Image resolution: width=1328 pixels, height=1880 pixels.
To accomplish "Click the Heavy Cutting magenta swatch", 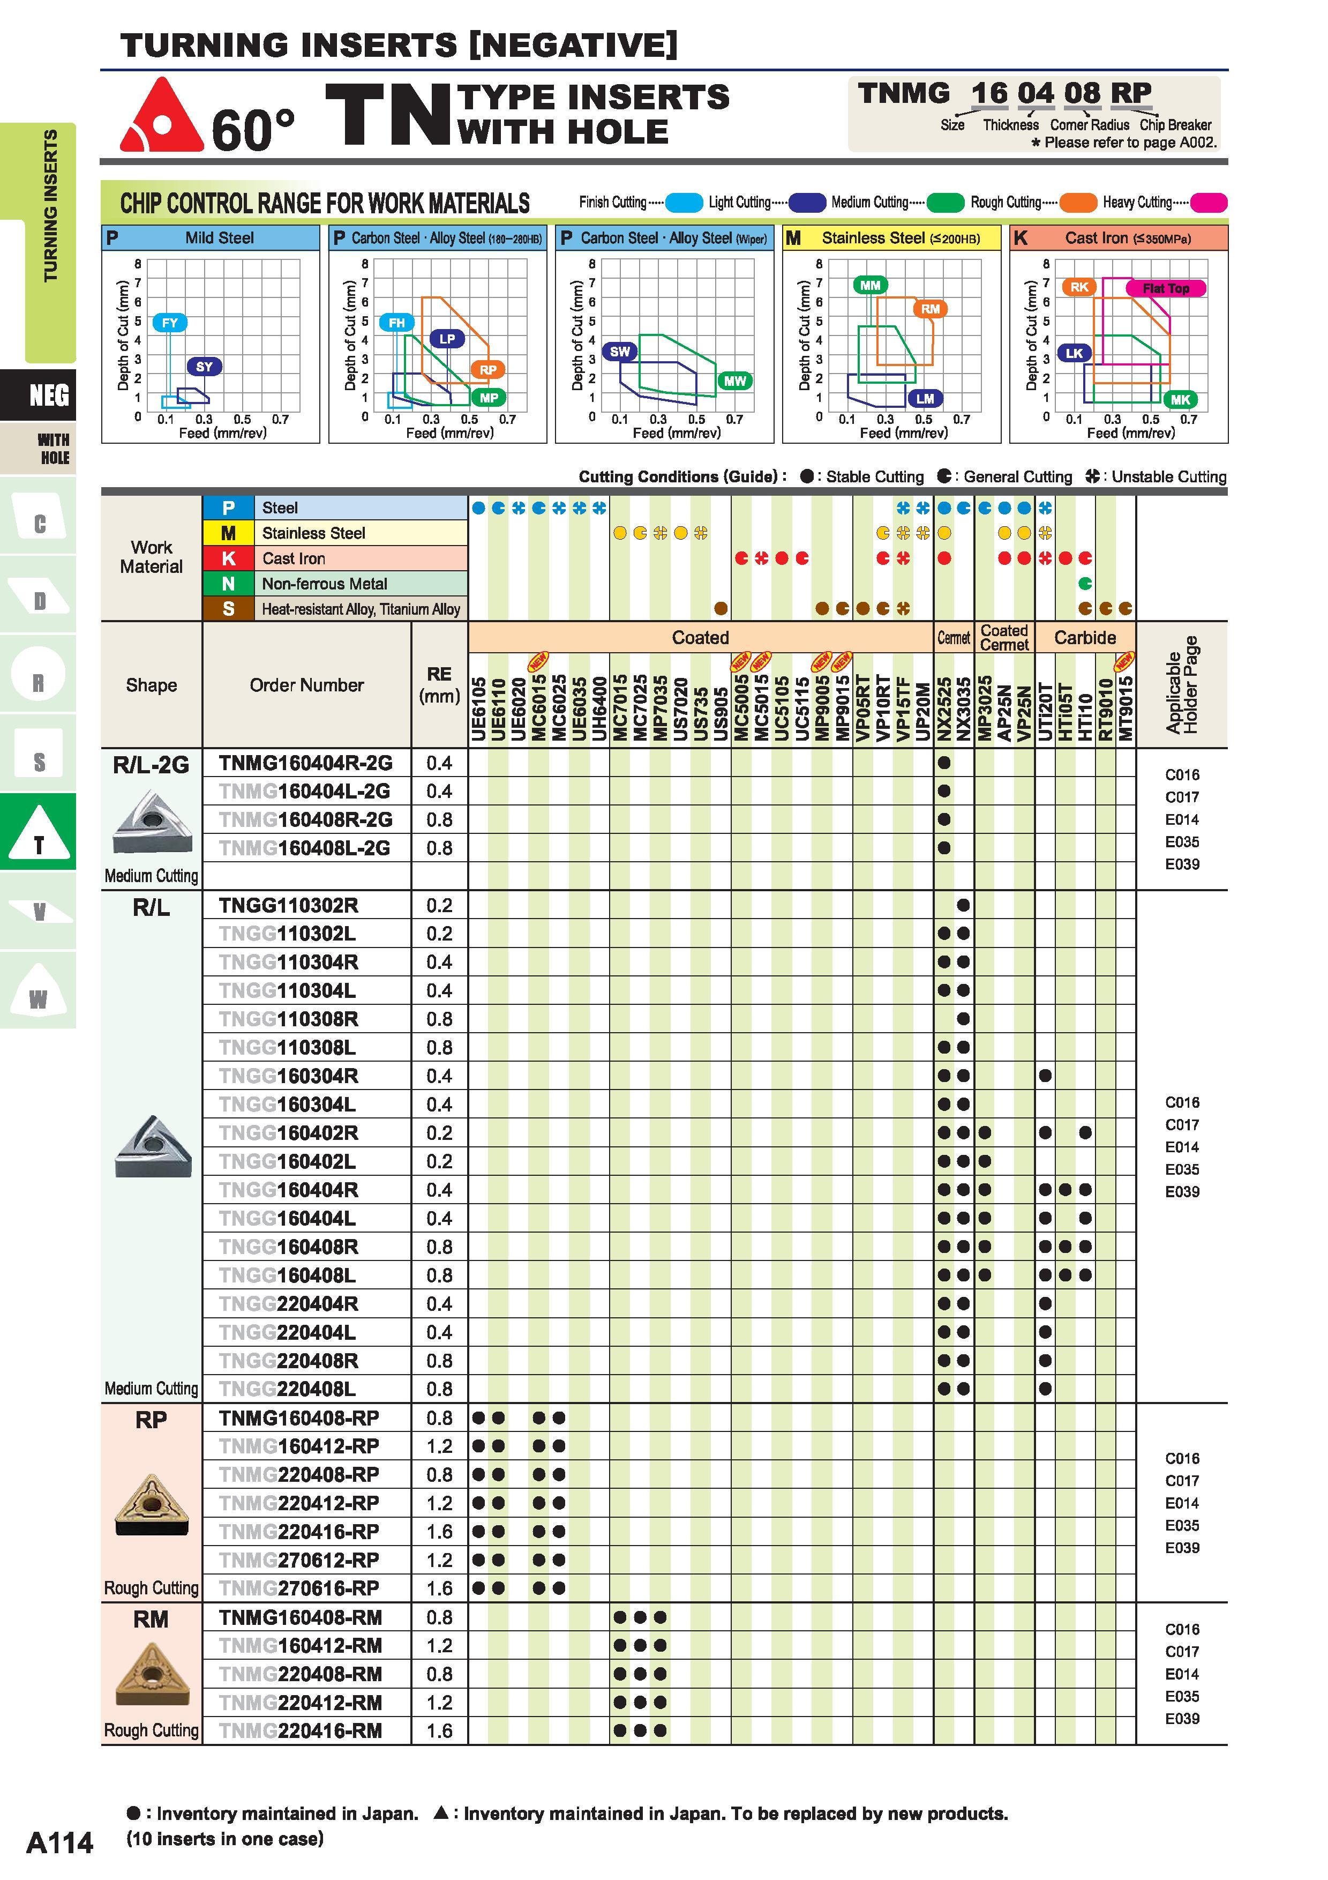I will click(x=1209, y=202).
